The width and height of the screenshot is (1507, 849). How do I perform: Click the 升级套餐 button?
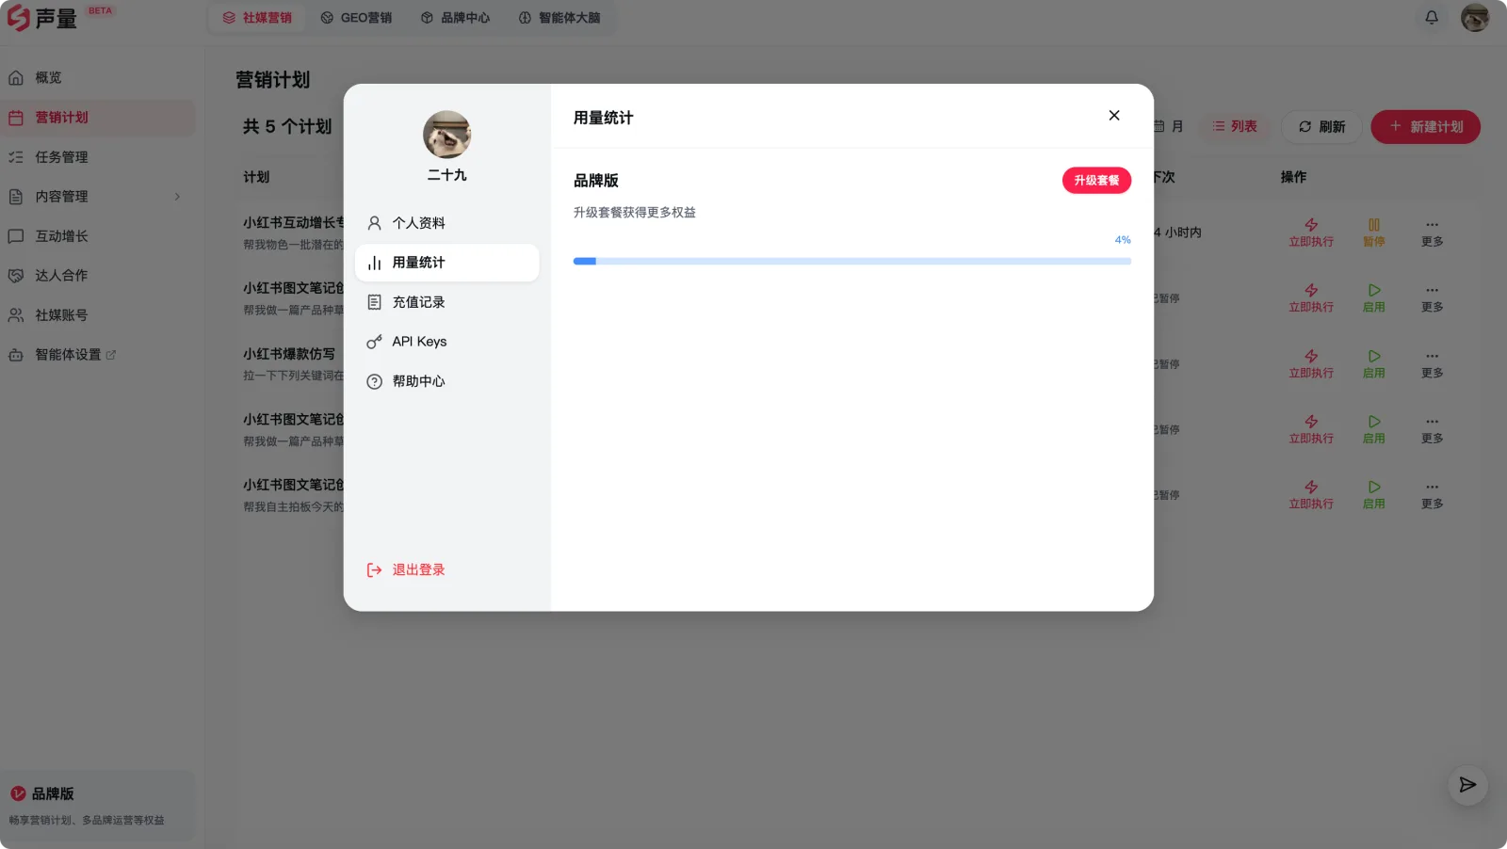(x=1096, y=181)
